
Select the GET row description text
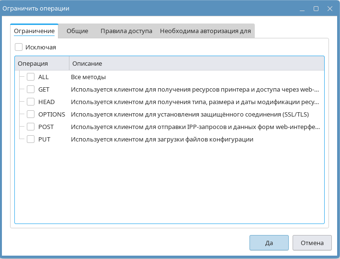tap(194, 89)
